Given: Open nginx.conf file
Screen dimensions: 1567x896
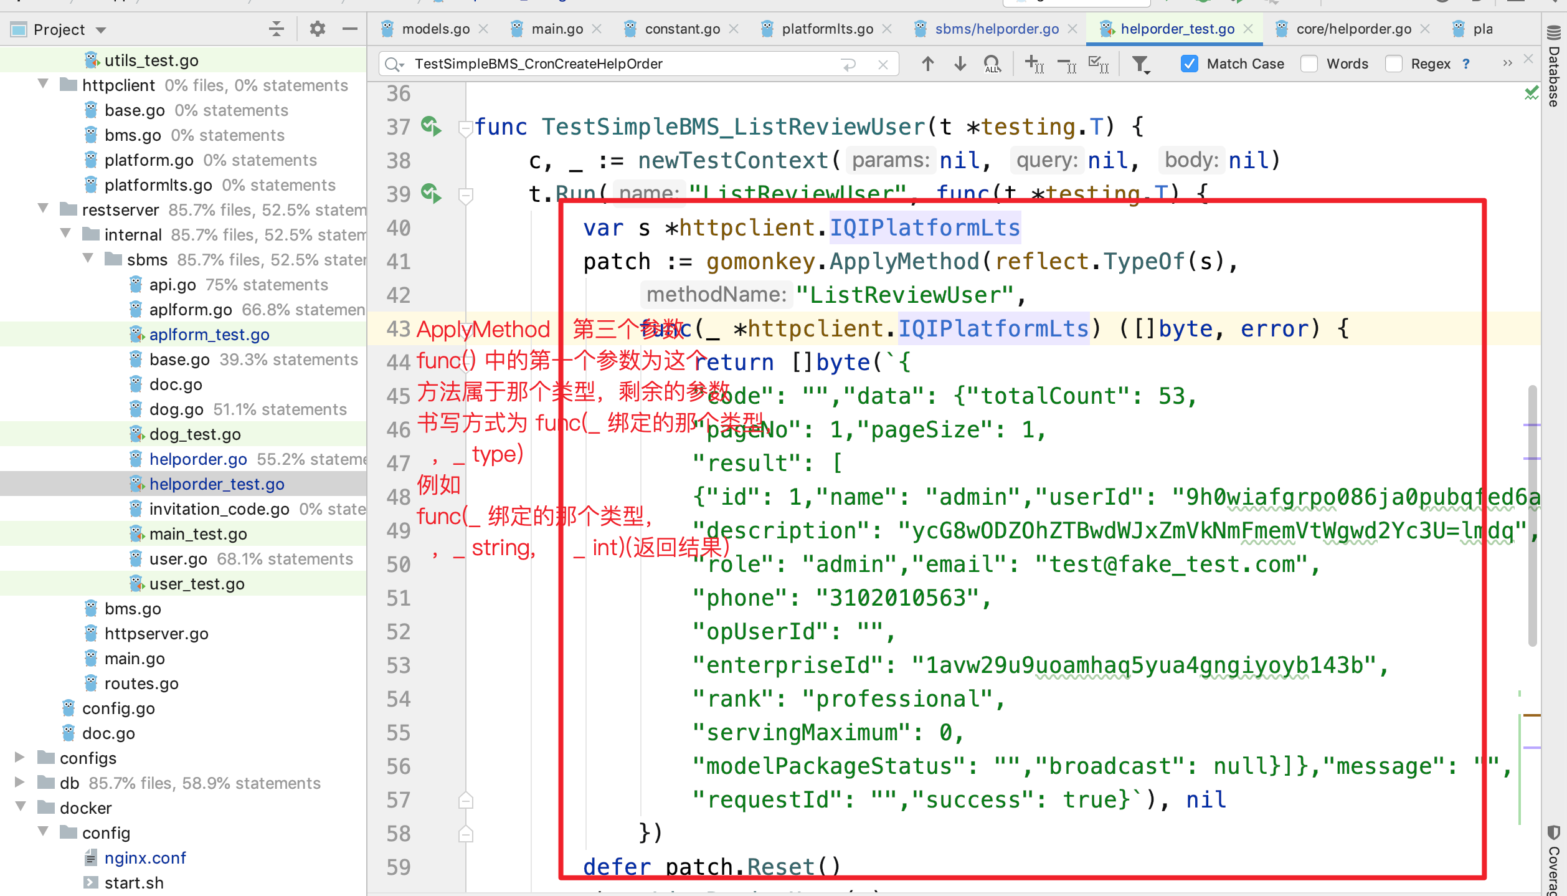Looking at the screenshot, I should point(145,858).
